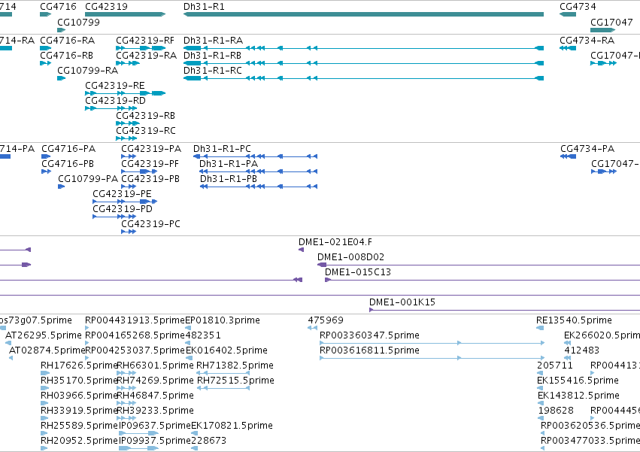Click EST EK170821.5prime label
Image resolution: width=640 pixels, height=452 pixels.
click(x=232, y=426)
